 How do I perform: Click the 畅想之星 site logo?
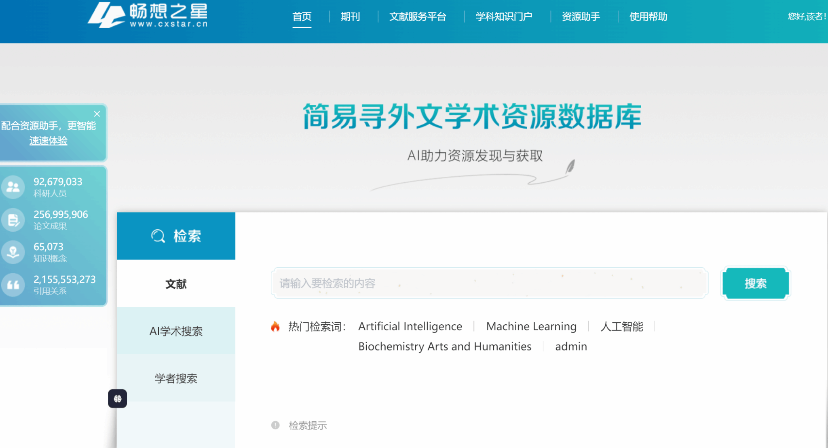pyautogui.click(x=148, y=15)
